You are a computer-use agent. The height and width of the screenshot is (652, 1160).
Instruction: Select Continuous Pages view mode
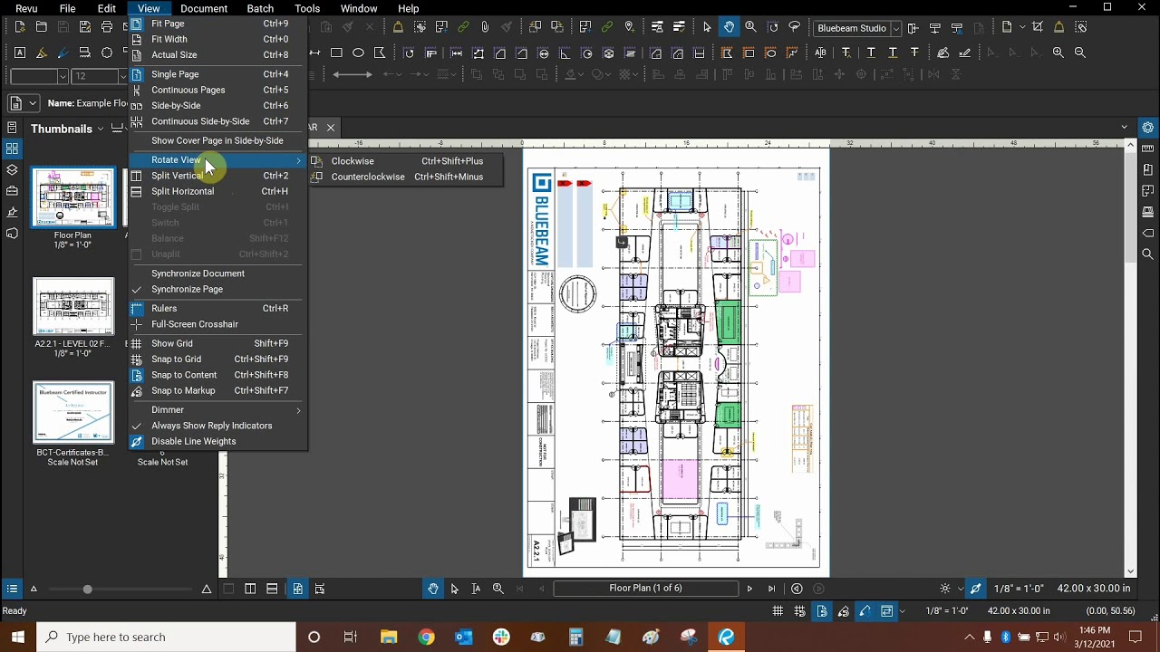coord(217,90)
